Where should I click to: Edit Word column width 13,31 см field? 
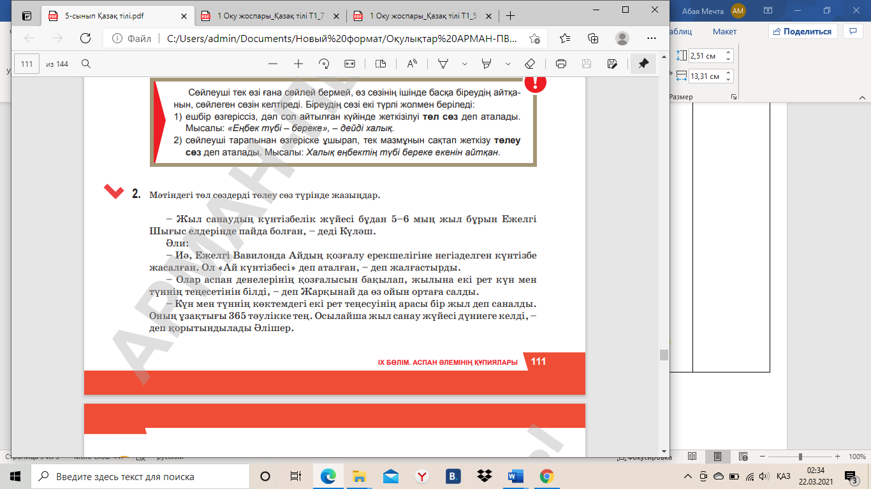pos(710,76)
